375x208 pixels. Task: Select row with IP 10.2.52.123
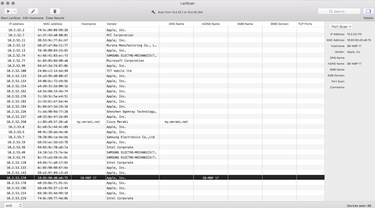coord(162,76)
